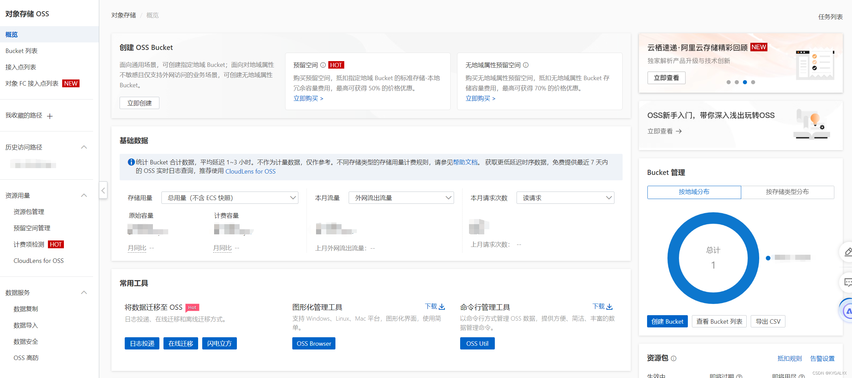Select fourth carousel dot in banner
Screen dimensions: 852x378
753,82
